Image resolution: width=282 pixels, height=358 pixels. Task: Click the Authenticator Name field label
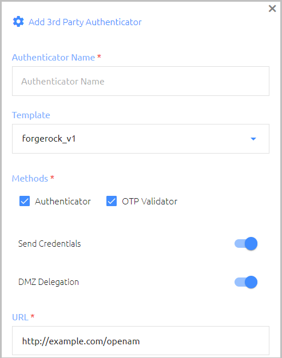tap(53, 57)
